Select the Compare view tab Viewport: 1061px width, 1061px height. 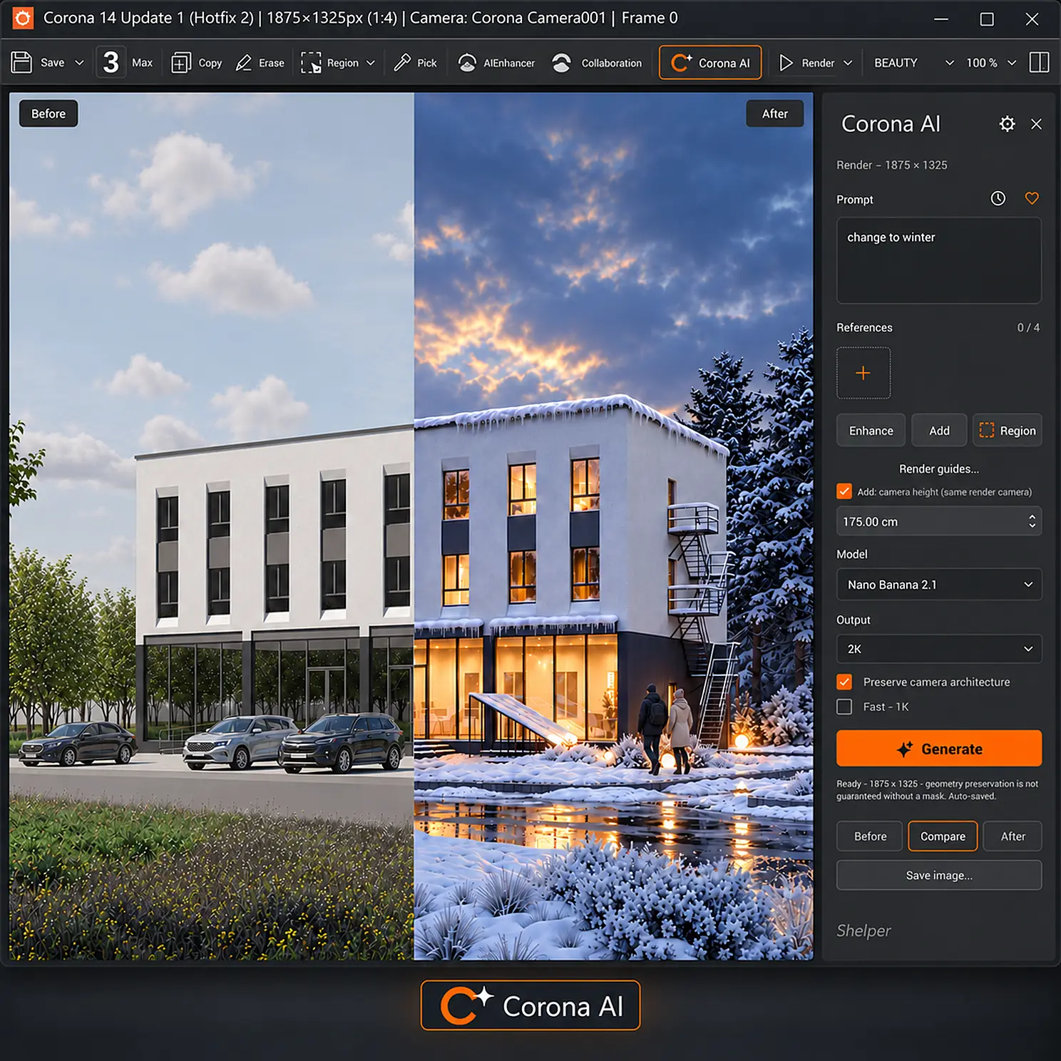[943, 836]
